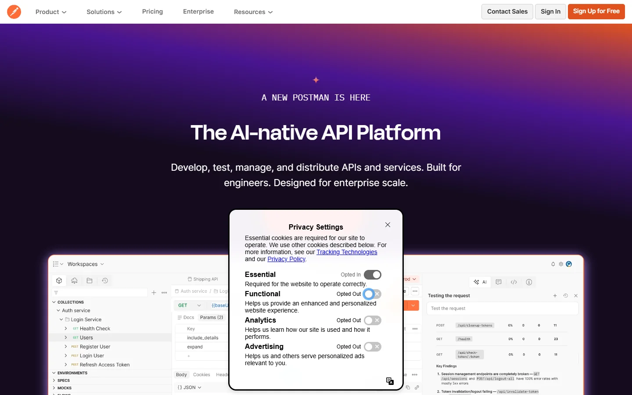Screen dimensions: 632x395
Task: Expand the Register User request
Action: (66, 347)
